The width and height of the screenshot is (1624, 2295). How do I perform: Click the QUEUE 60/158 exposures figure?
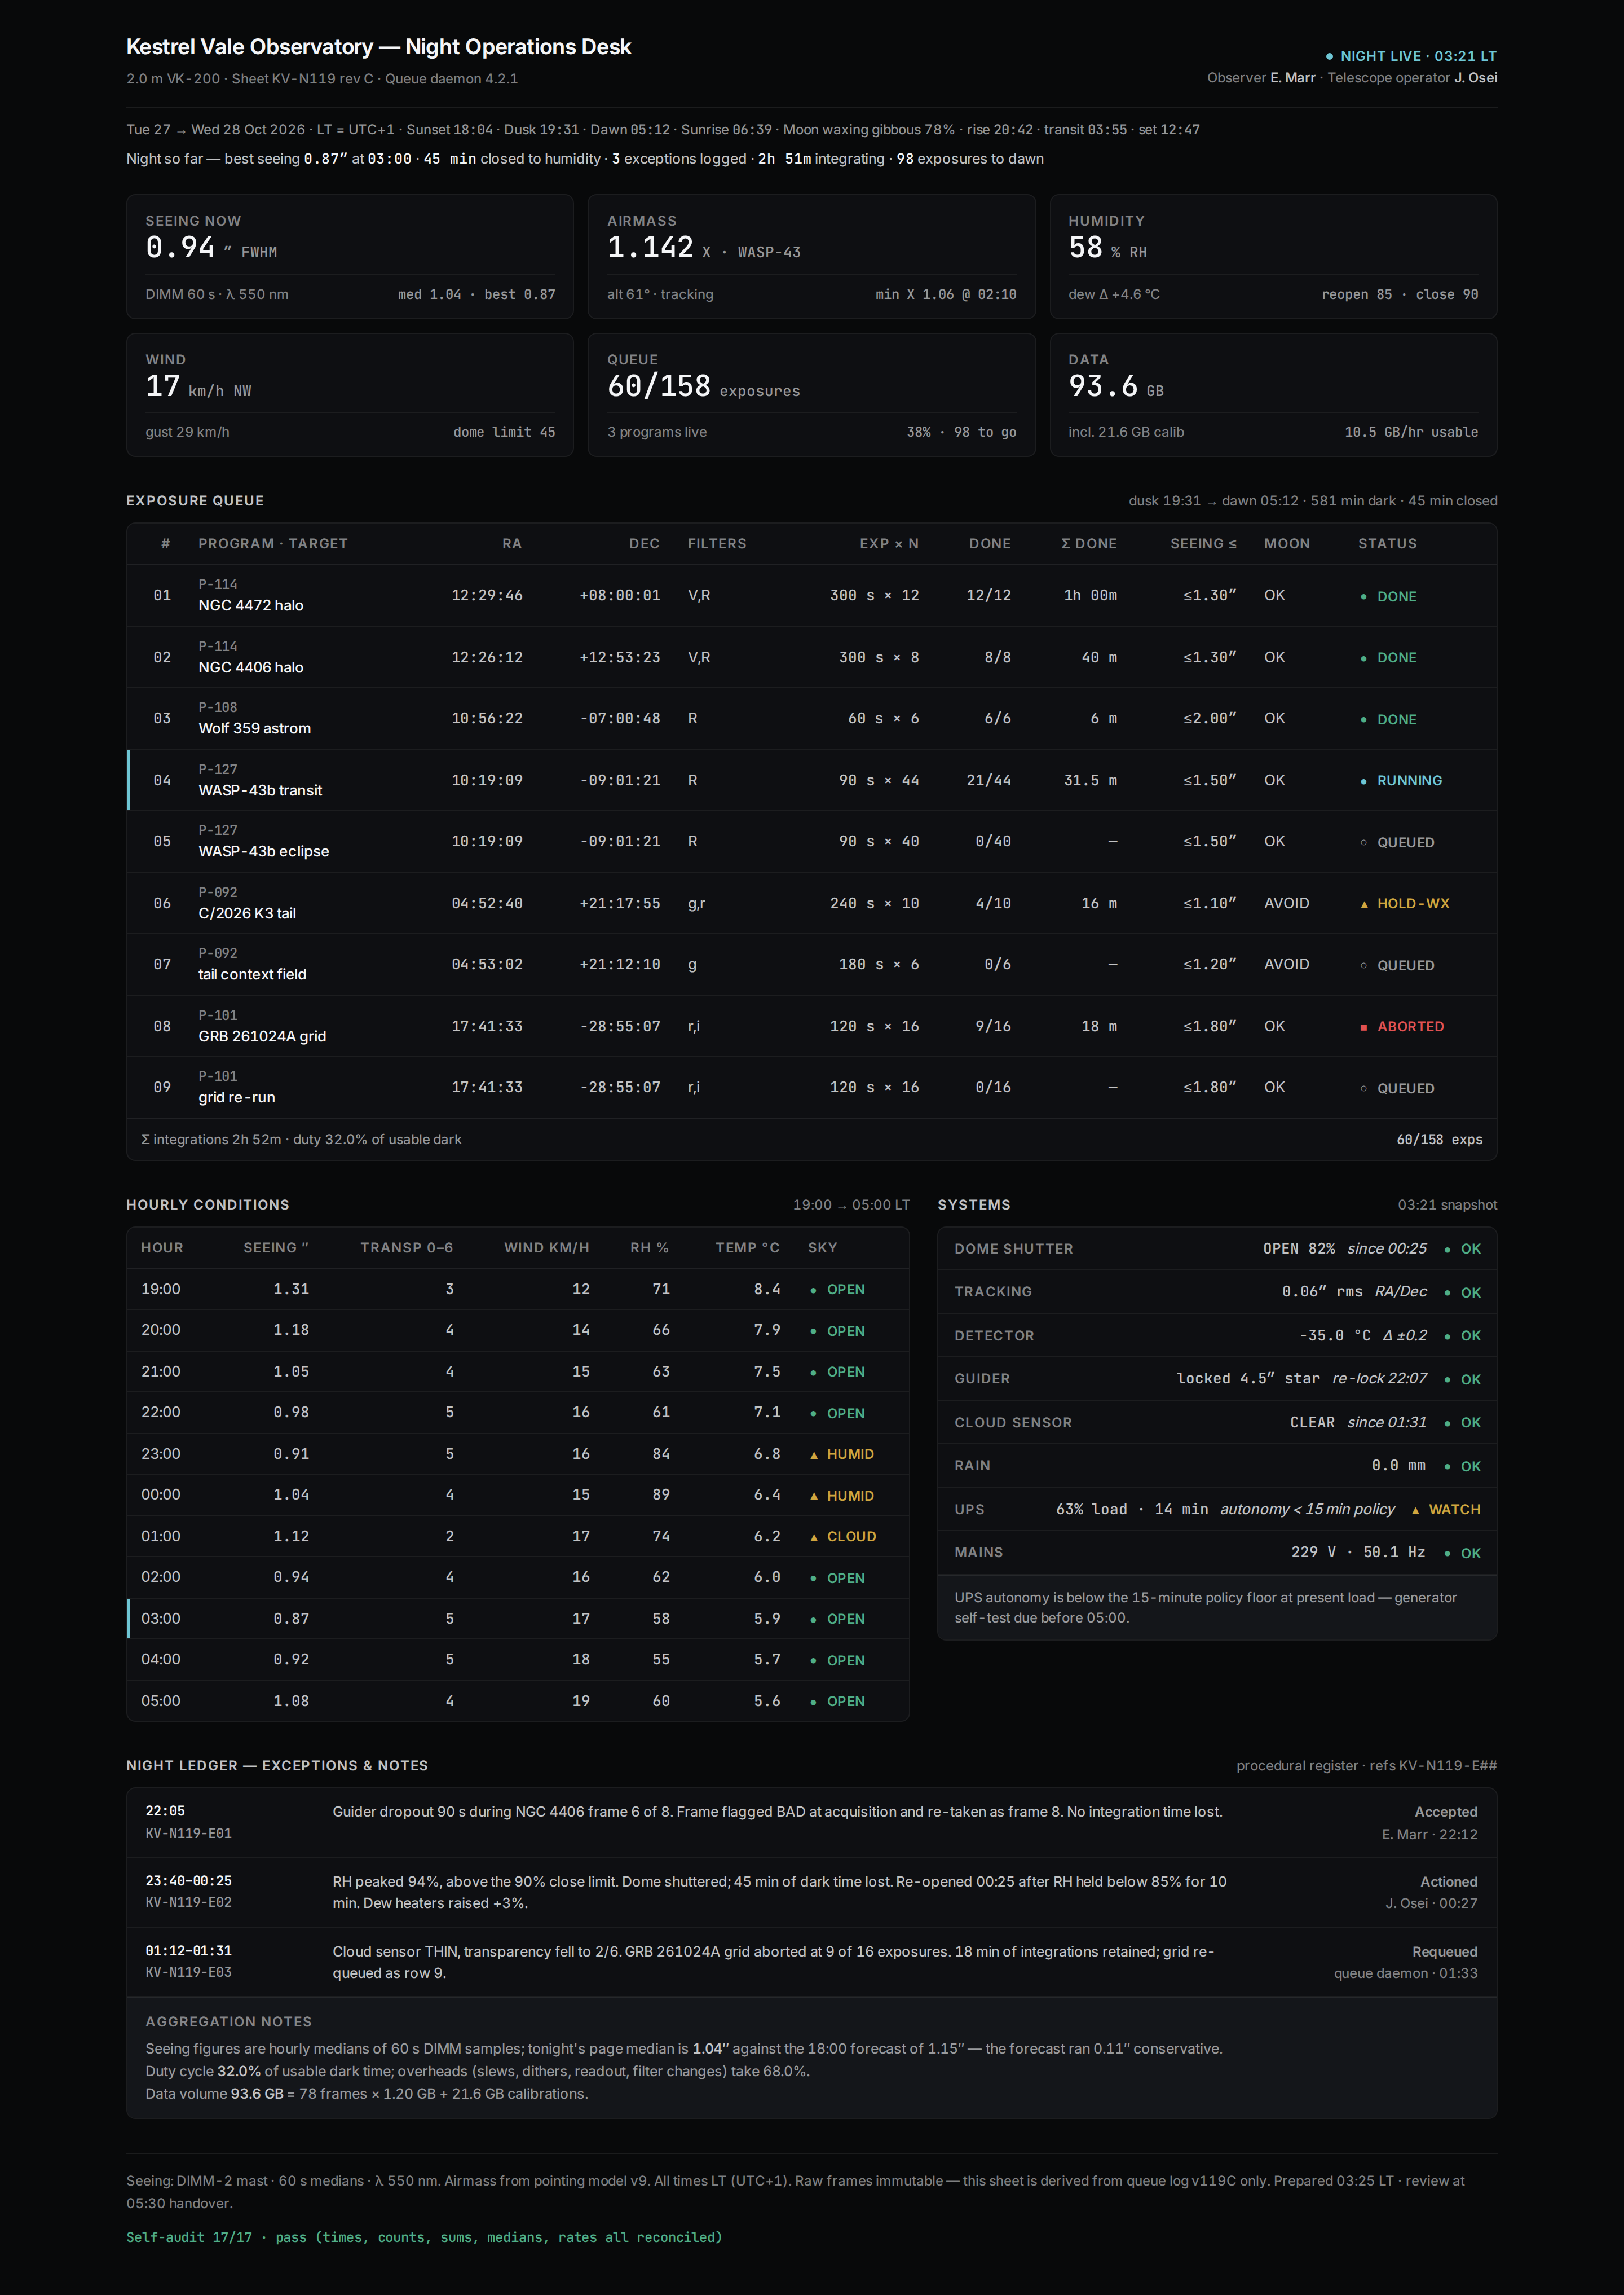pos(703,386)
